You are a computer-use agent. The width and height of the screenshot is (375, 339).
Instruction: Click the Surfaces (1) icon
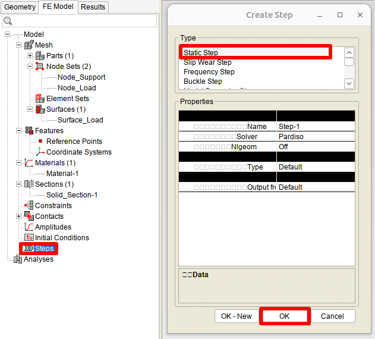[x=40, y=109]
